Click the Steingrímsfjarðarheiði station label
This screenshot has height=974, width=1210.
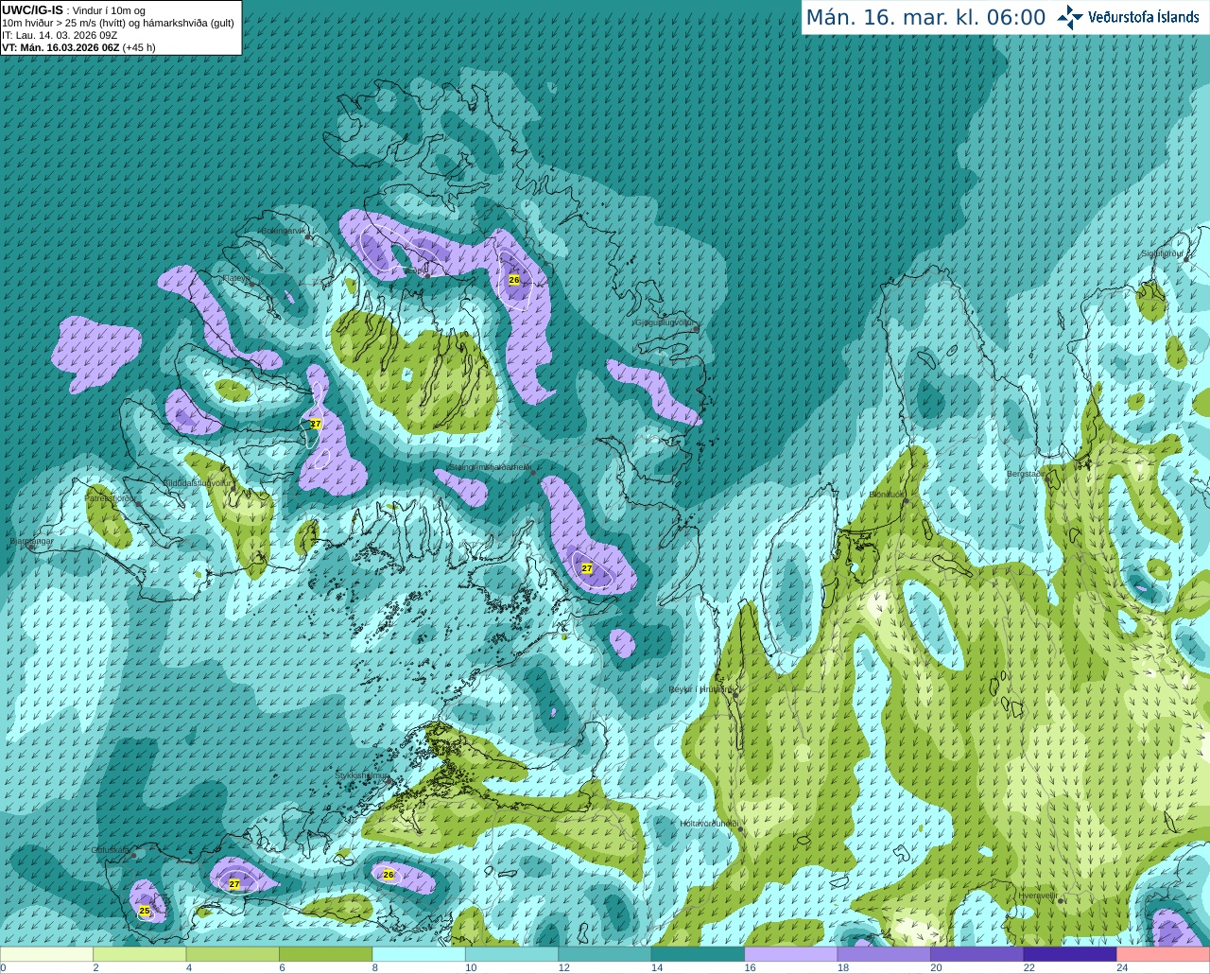pos(489,467)
